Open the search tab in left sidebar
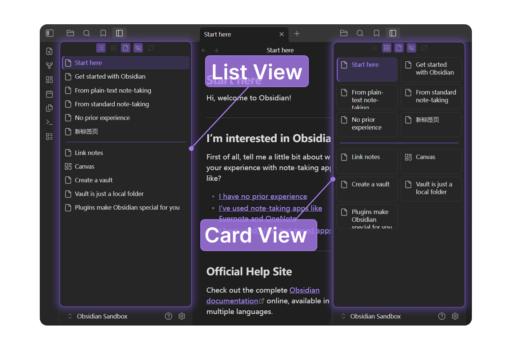The width and height of the screenshot is (522, 348). [87, 33]
